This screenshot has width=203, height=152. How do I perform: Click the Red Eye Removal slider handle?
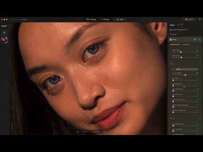point(173,102)
